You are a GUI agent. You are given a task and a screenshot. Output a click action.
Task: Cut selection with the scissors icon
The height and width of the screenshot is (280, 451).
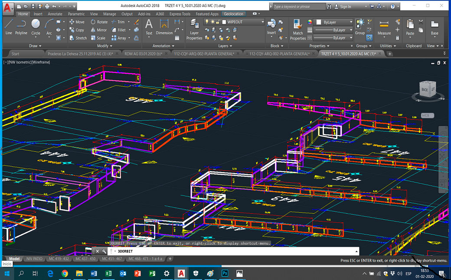point(421,22)
